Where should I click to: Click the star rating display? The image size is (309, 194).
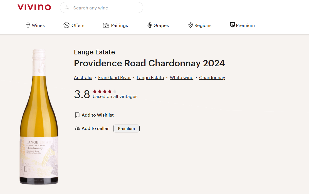click(x=105, y=91)
